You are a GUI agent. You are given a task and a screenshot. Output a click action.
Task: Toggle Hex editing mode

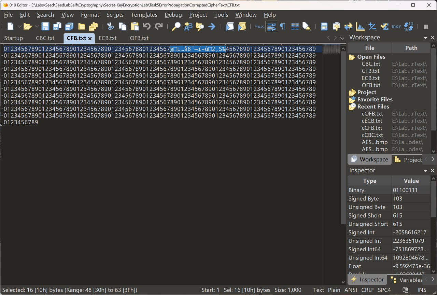[259, 26]
